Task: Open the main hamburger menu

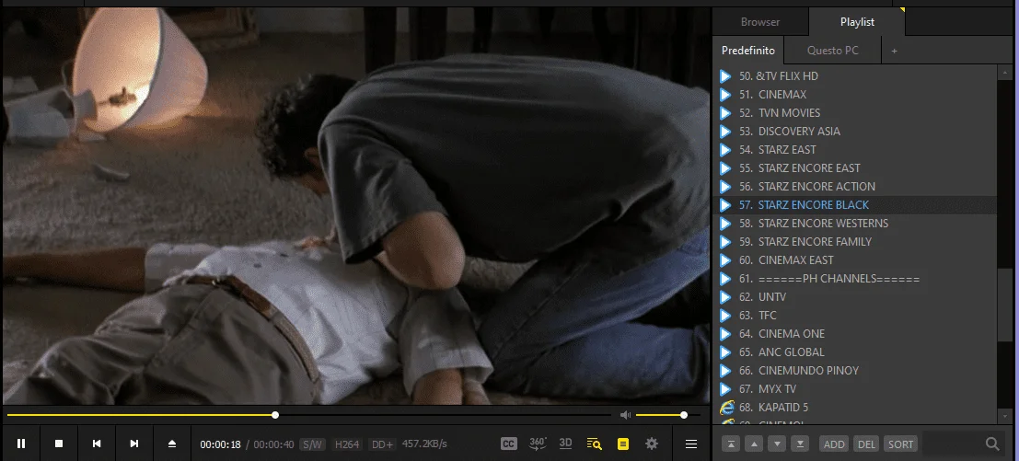Action: tap(690, 444)
